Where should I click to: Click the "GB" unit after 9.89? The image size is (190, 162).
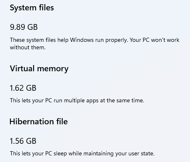tap(32, 27)
